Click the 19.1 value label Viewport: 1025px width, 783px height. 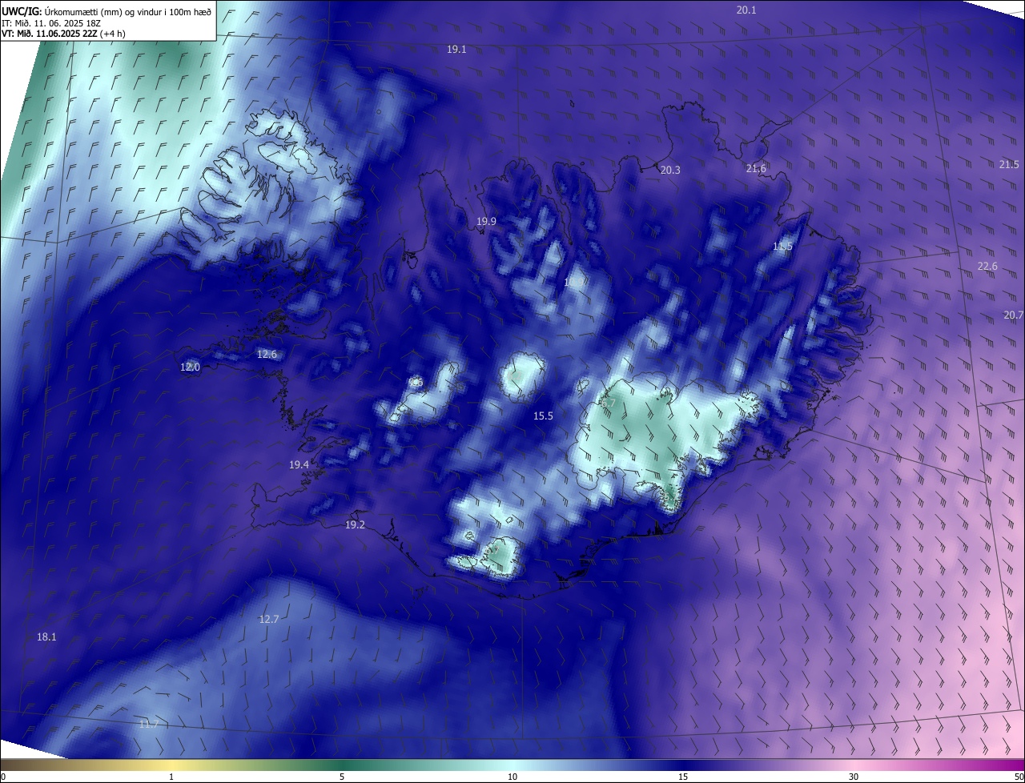click(456, 50)
